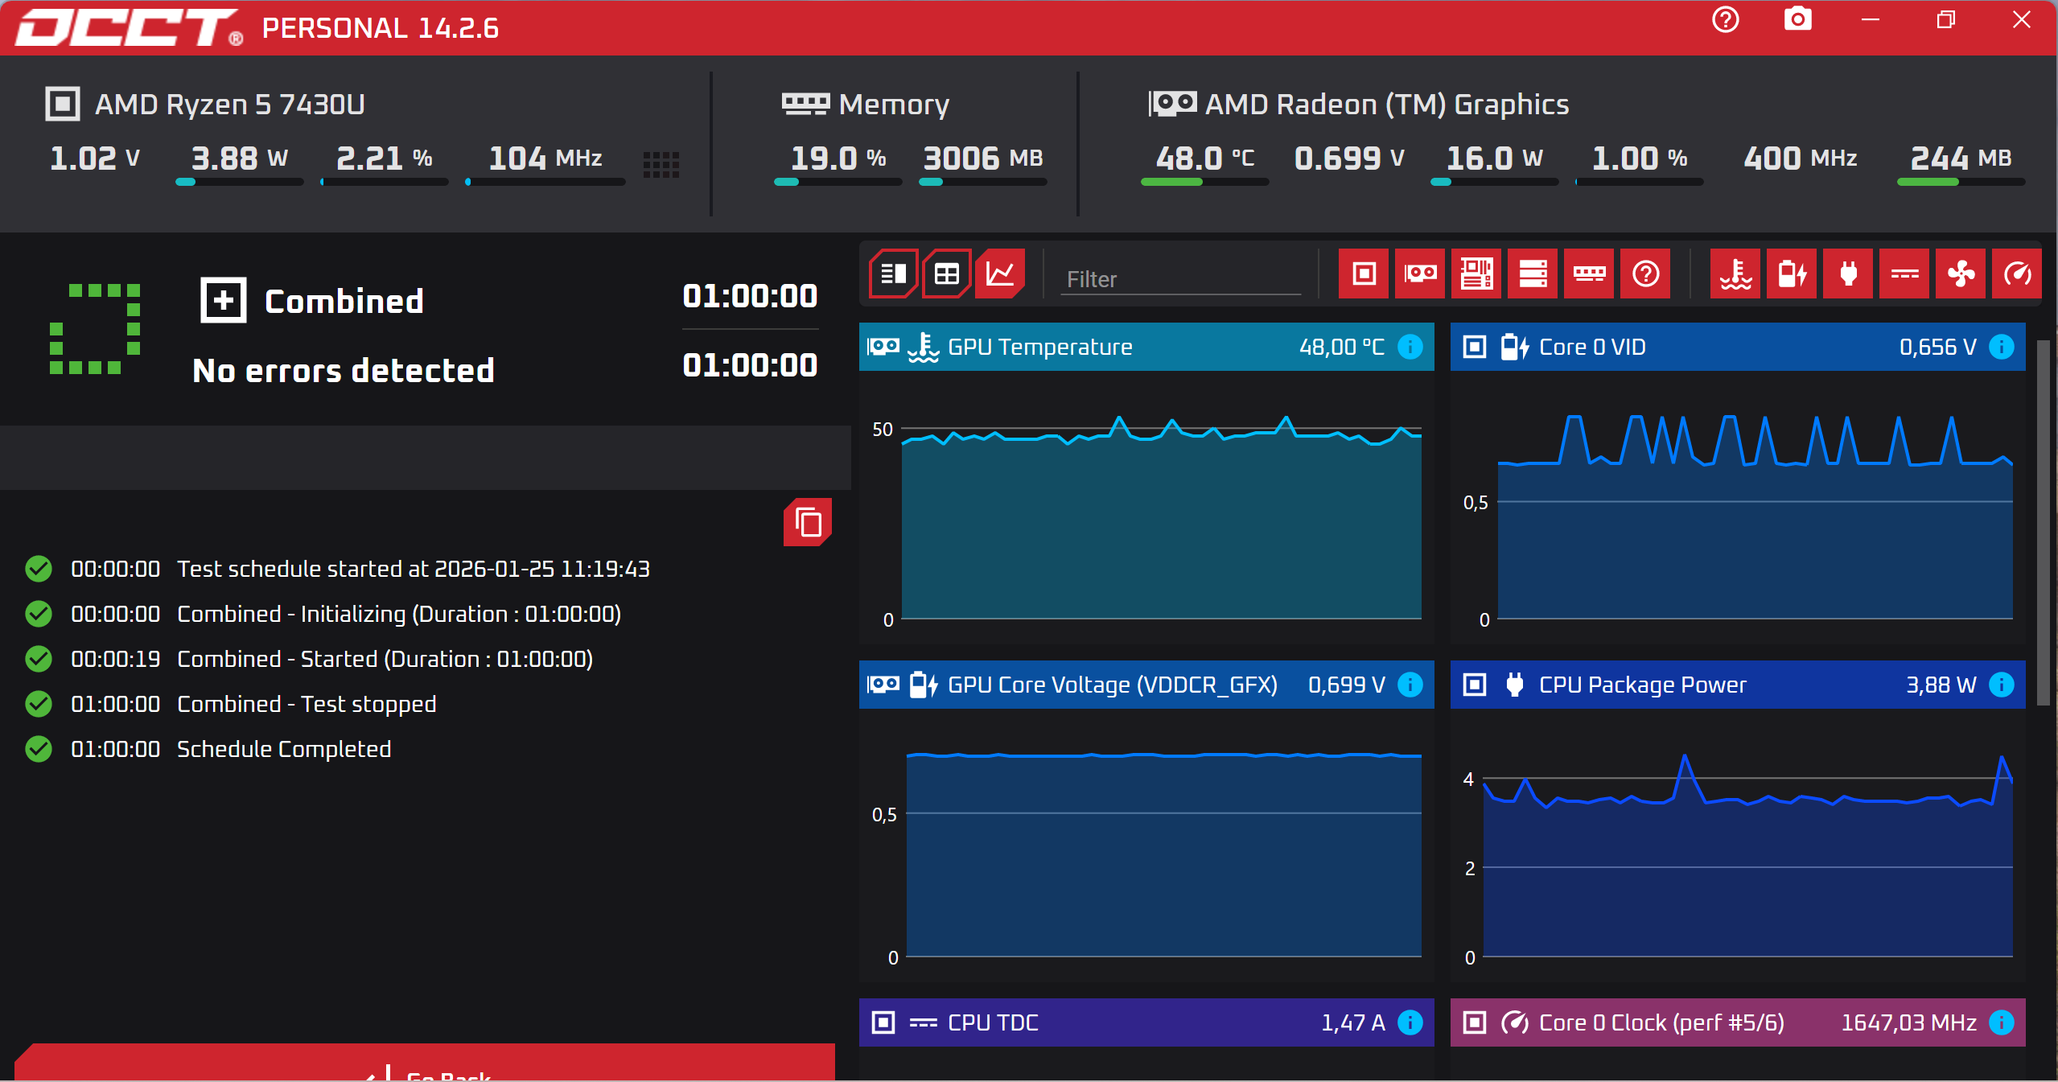Click the fan speed filter icon
The height and width of the screenshot is (1082, 2058).
click(1961, 274)
